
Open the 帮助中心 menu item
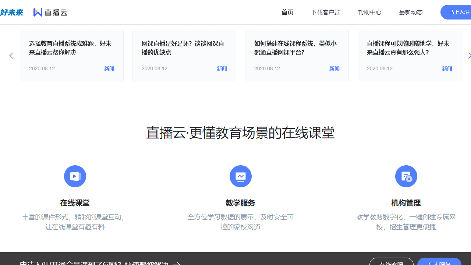(x=369, y=12)
